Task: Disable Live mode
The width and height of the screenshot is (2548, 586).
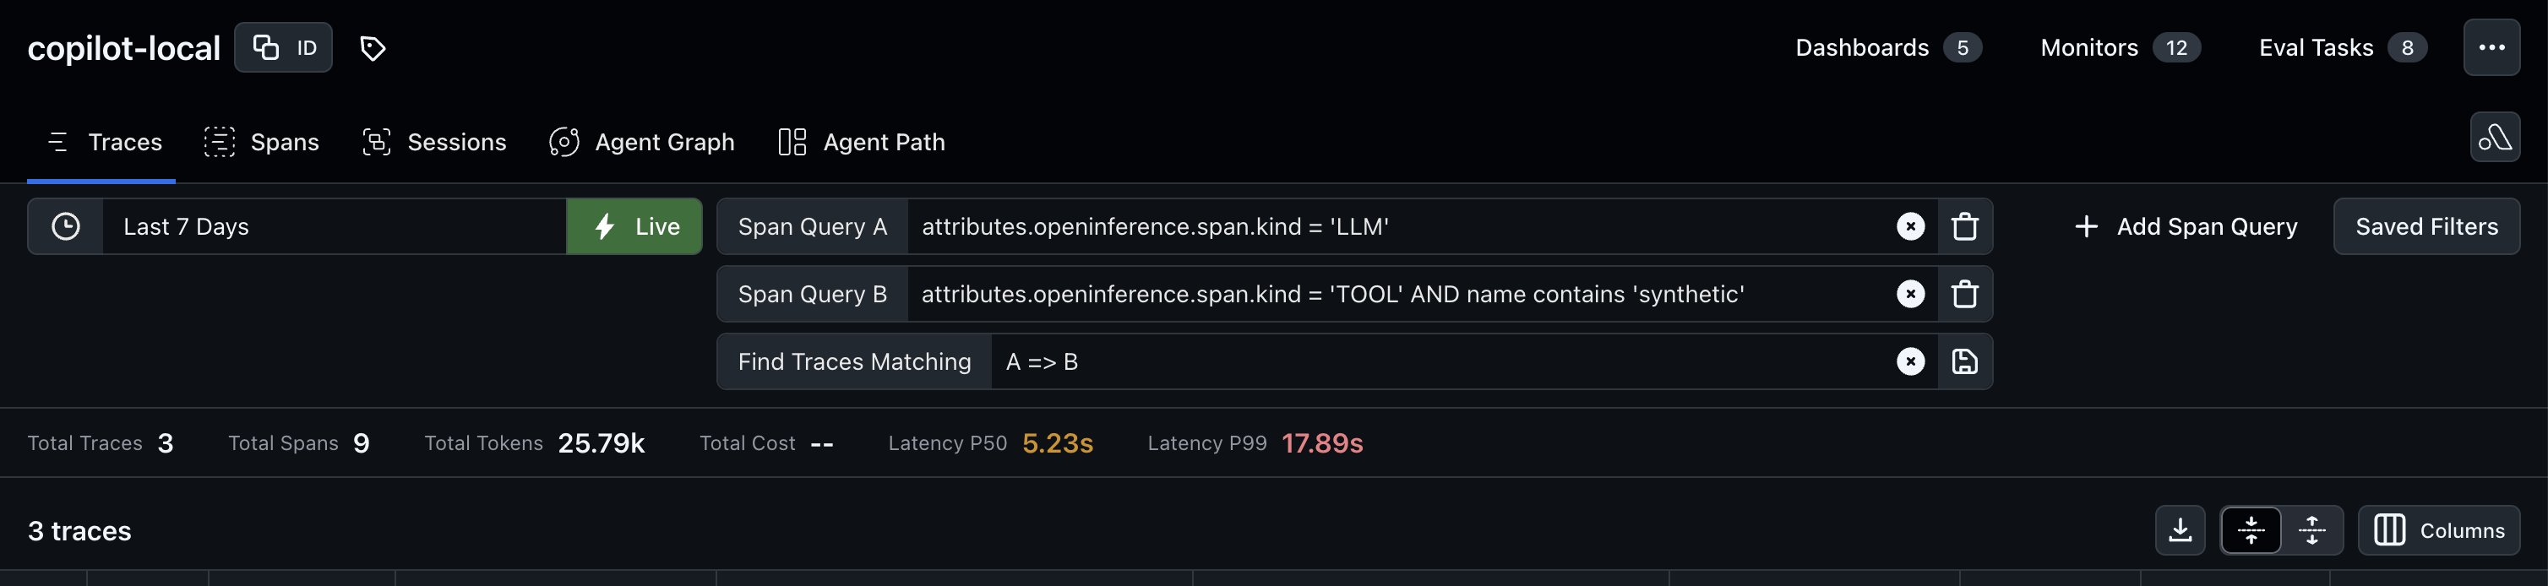Action: pyautogui.click(x=634, y=225)
